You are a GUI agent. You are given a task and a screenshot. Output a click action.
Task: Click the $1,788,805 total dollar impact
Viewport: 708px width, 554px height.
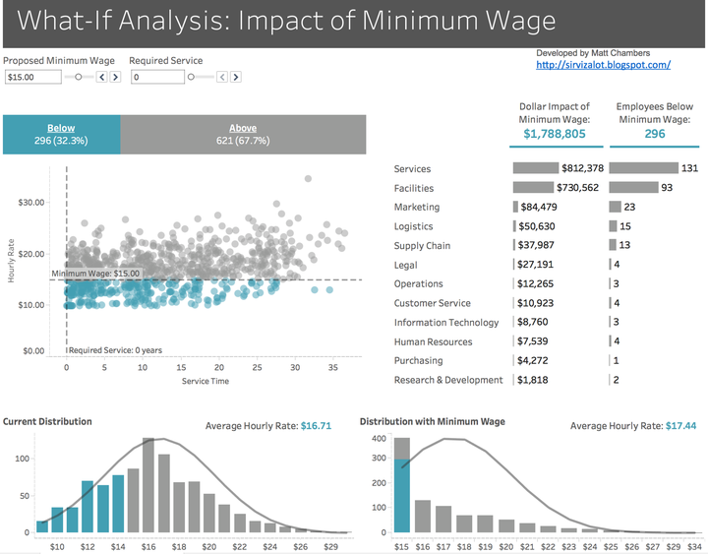point(555,134)
